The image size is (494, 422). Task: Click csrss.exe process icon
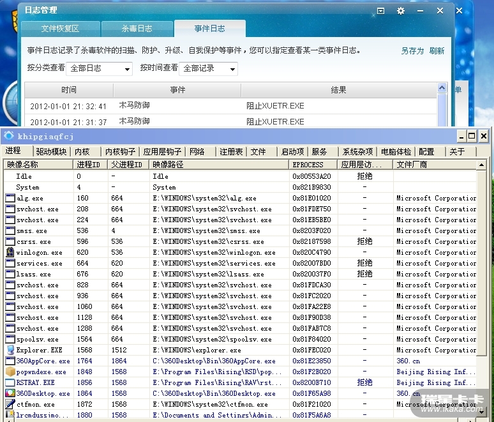point(10,242)
